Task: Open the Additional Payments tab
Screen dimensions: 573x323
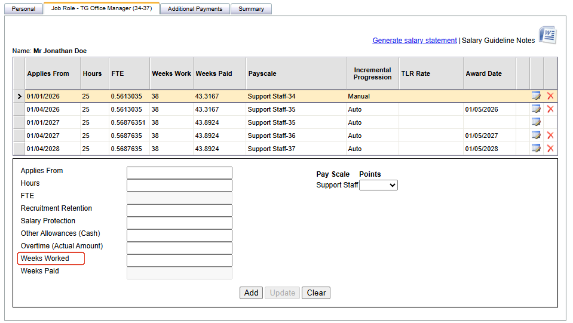Action: (195, 9)
